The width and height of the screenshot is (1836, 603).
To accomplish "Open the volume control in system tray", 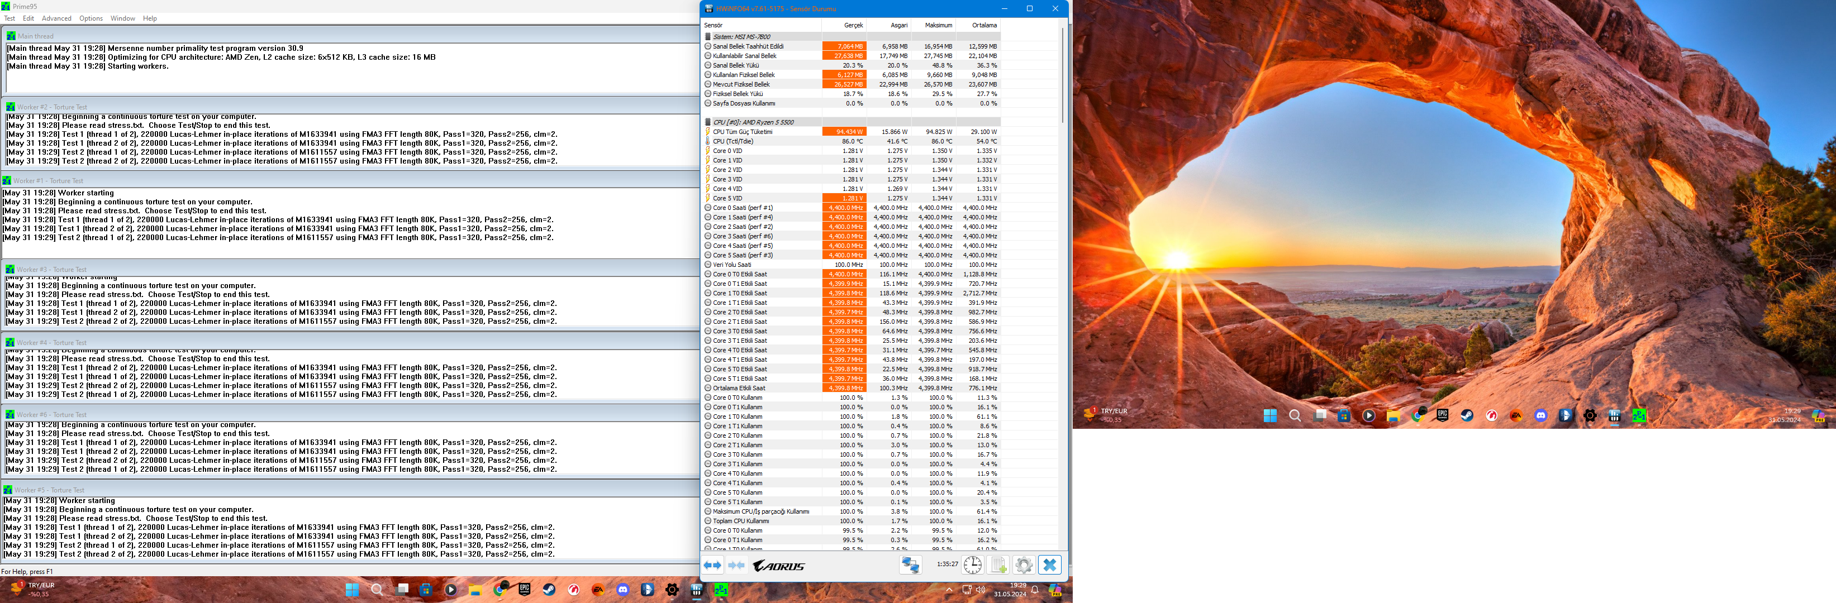I will [981, 590].
